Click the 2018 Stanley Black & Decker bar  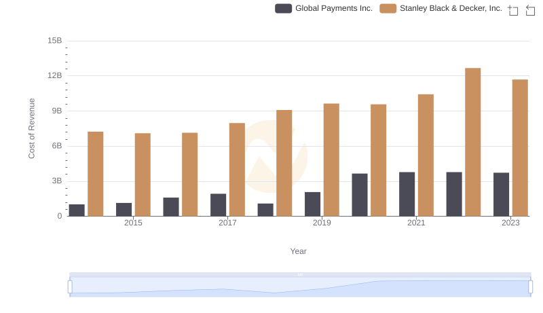pyautogui.click(x=284, y=163)
